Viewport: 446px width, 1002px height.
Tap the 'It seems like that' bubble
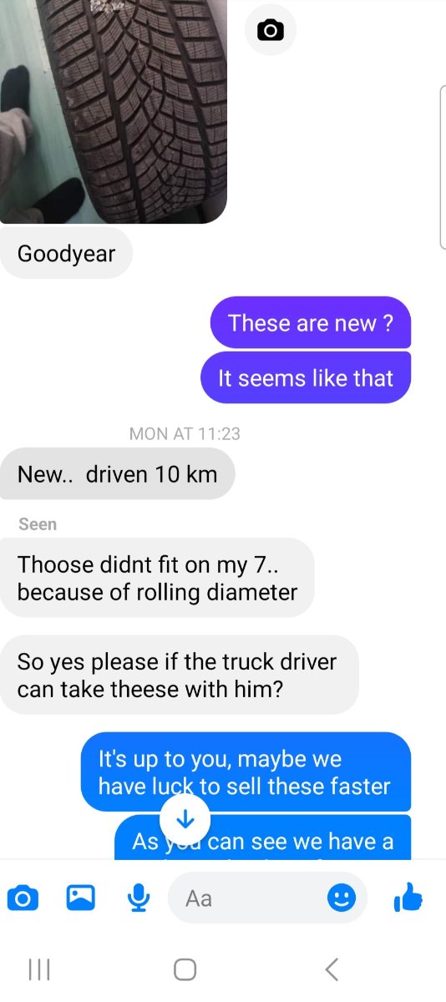pos(306,377)
